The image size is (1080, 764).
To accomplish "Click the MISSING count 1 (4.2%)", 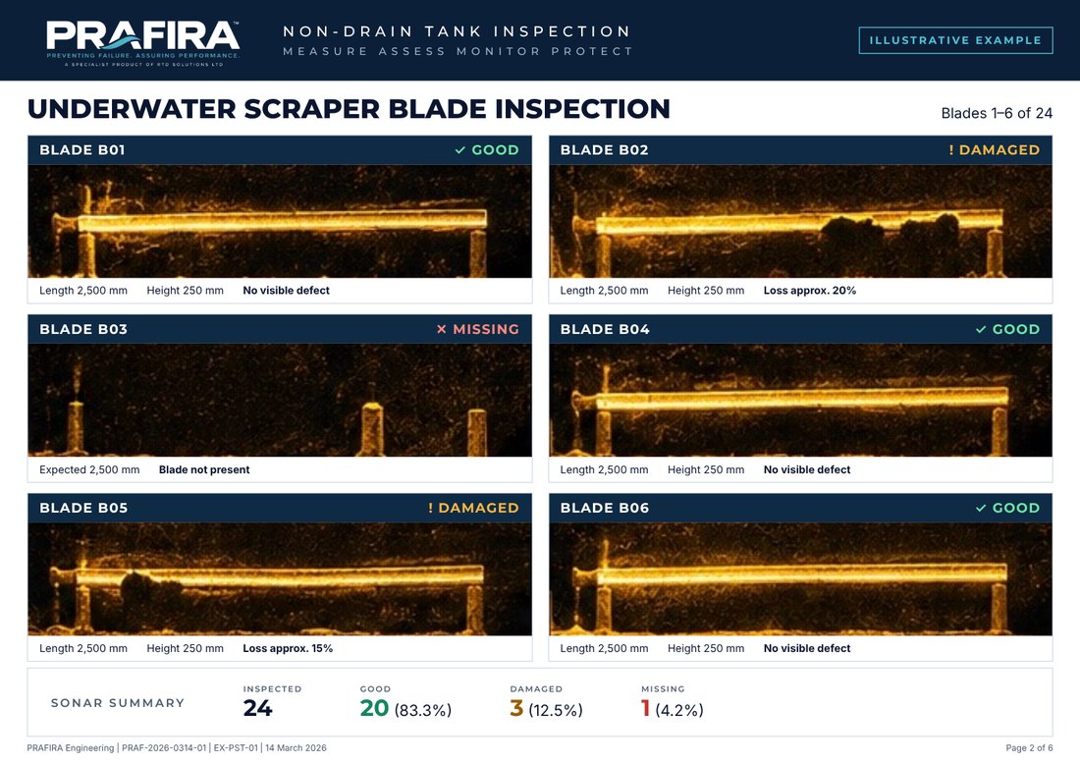I will [673, 708].
